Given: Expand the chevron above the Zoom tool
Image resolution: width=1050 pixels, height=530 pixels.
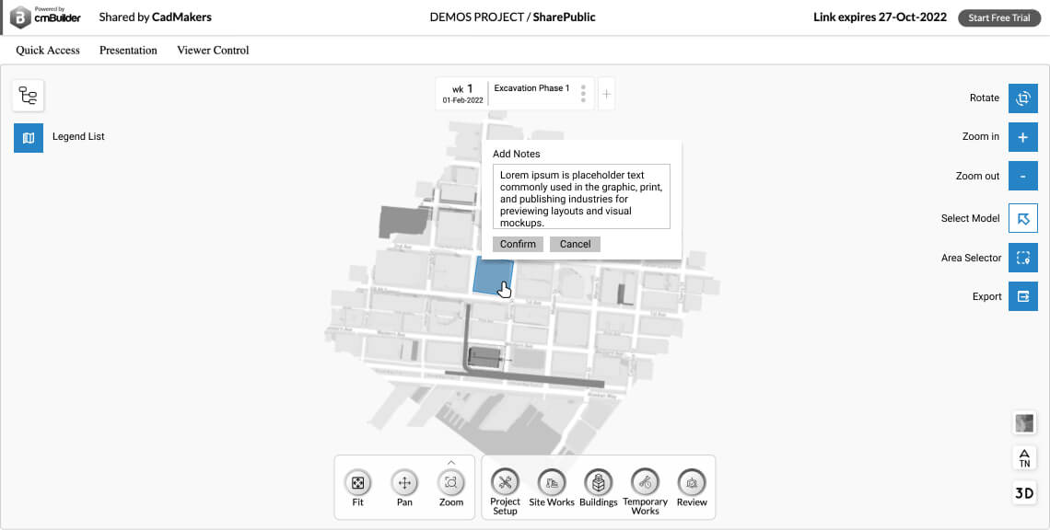Looking at the screenshot, I should (x=451, y=462).
